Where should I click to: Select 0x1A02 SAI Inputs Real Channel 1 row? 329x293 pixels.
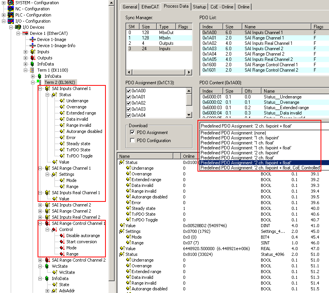coord(264,43)
